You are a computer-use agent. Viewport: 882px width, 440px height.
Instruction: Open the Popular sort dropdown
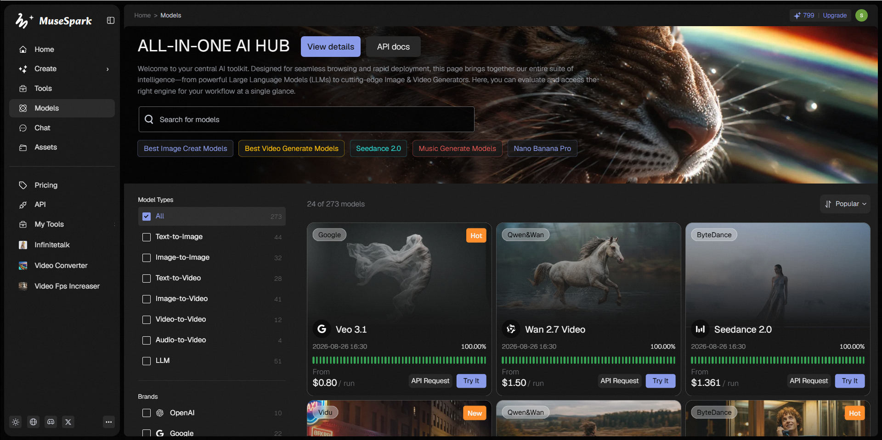pos(845,204)
